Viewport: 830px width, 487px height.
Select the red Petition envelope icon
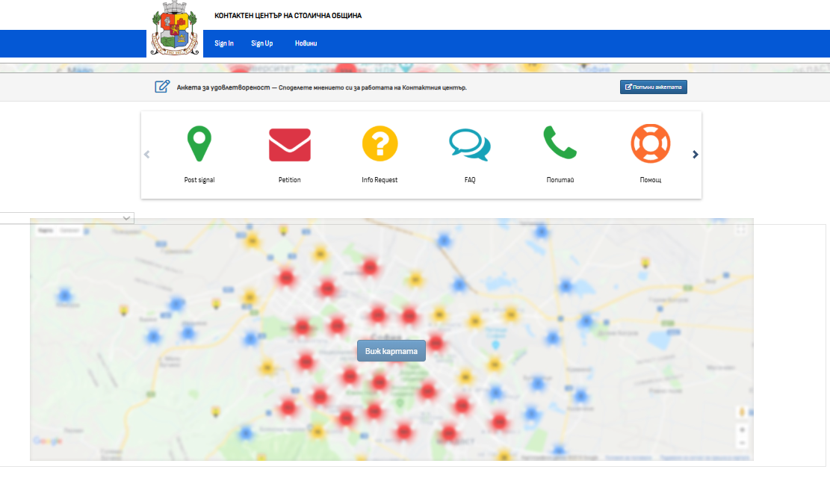pos(290,144)
